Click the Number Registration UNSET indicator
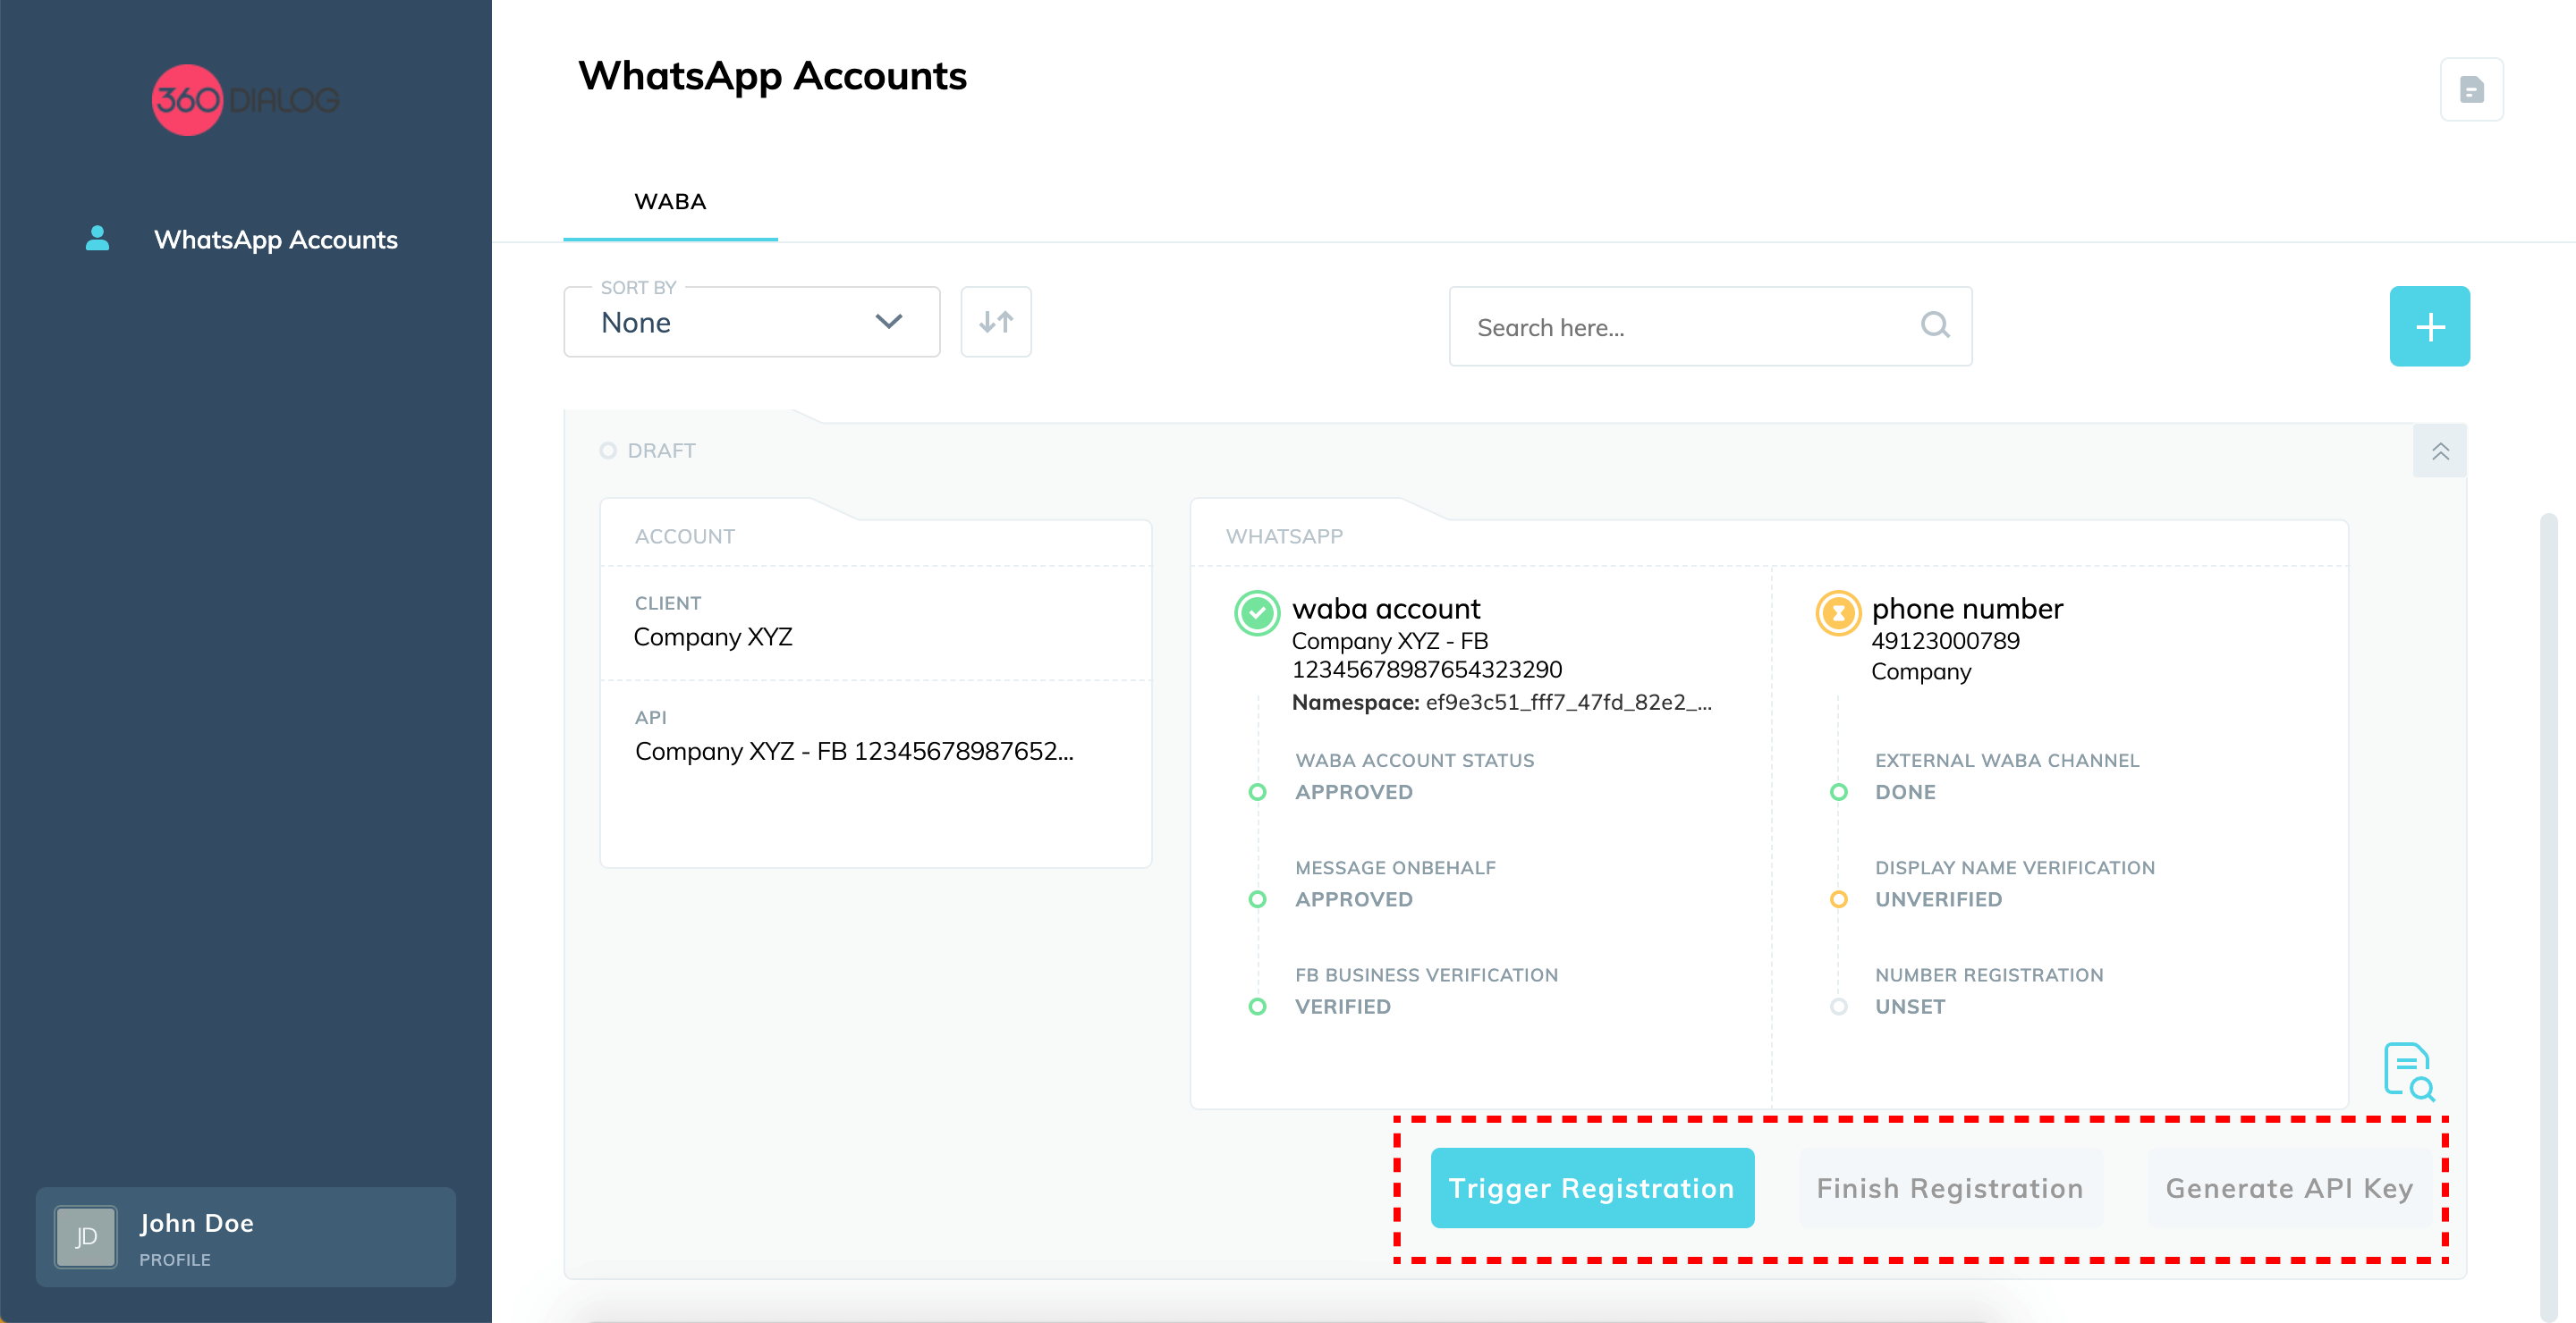 1838,1007
